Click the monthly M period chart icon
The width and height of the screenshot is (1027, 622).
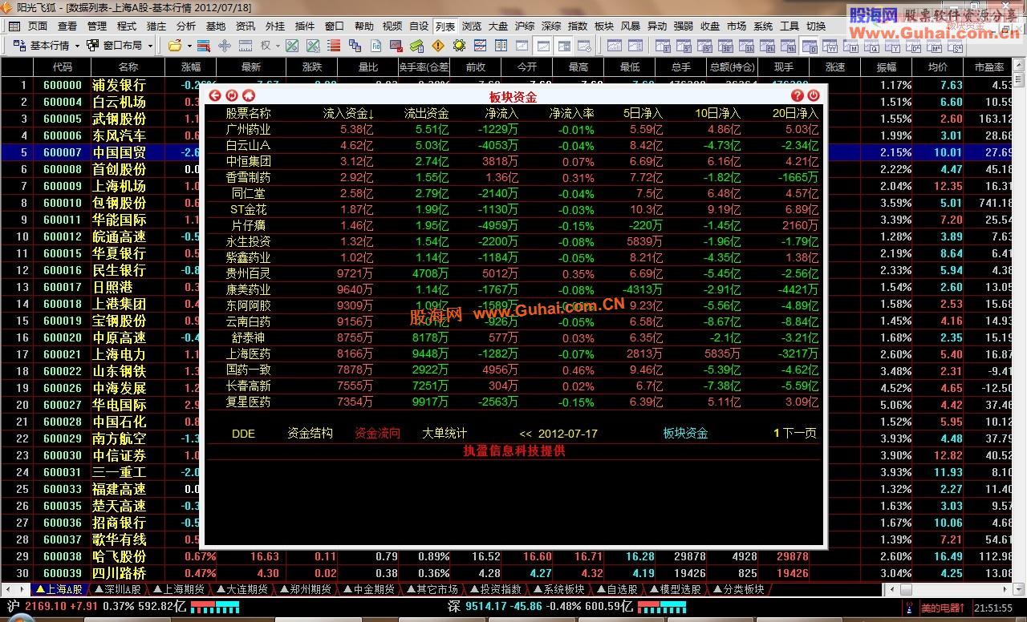(x=850, y=46)
